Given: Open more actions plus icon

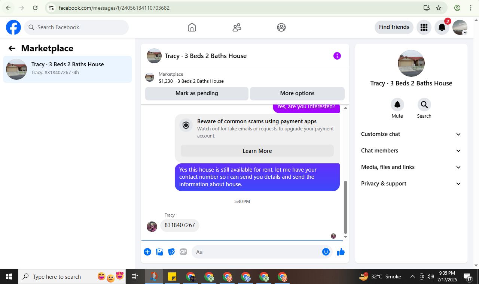Looking at the screenshot, I should (147, 252).
